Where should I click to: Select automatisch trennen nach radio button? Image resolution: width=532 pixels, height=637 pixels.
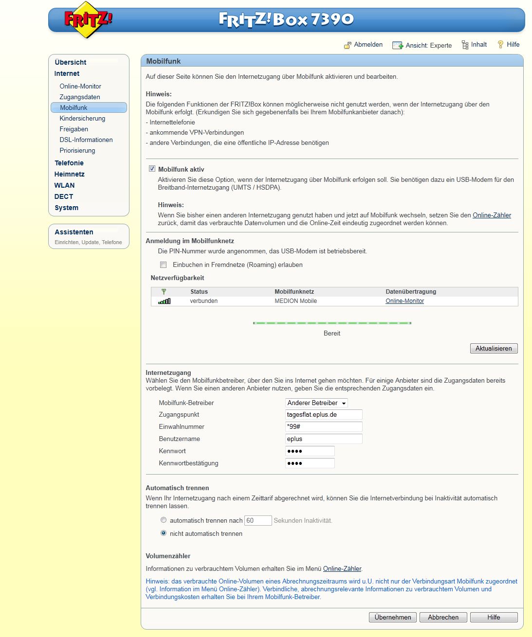pyautogui.click(x=164, y=520)
